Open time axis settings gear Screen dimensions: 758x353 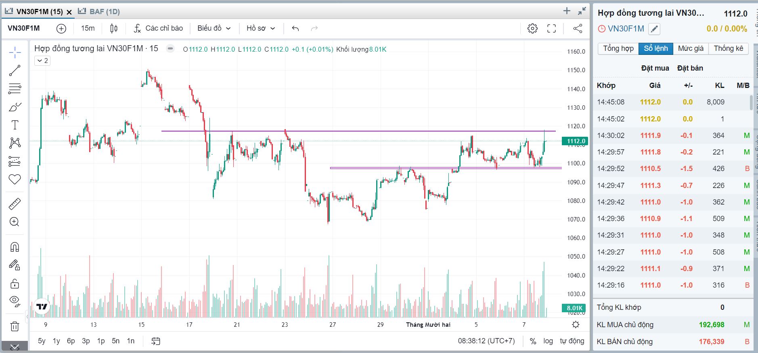coord(576,325)
